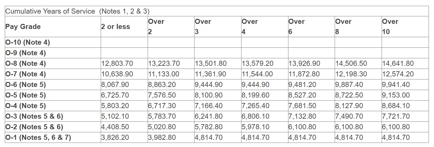Click the "Over 3" column header

203,27
